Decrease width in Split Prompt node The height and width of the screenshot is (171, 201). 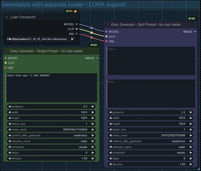click(110, 118)
